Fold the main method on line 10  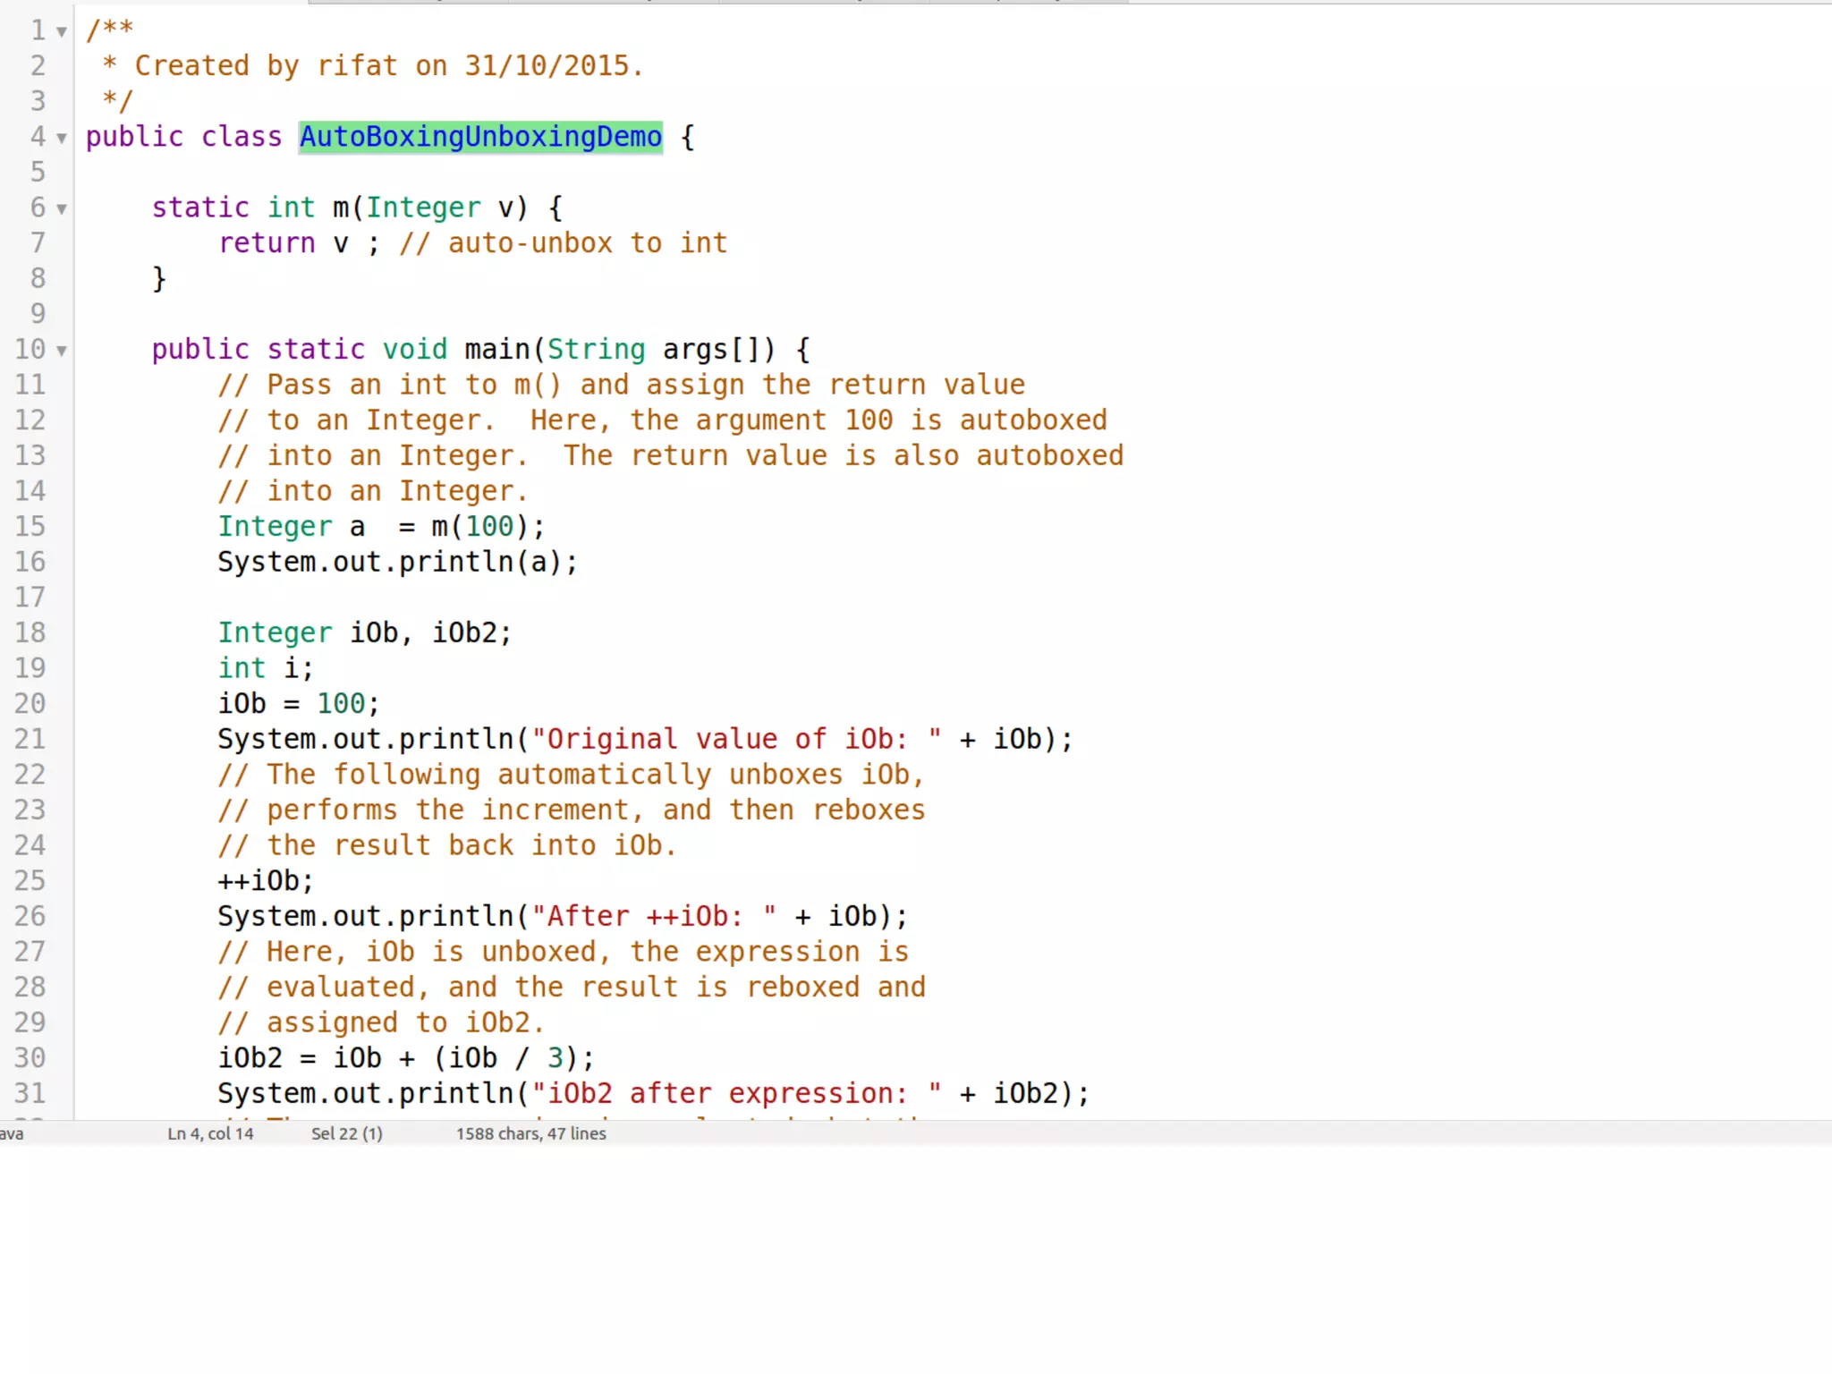(x=62, y=351)
